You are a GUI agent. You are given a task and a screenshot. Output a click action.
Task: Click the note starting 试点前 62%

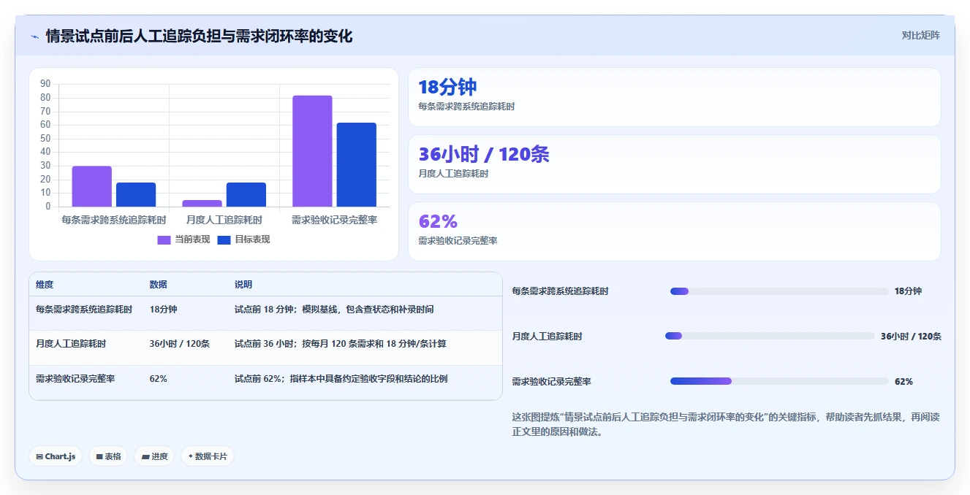341,379
